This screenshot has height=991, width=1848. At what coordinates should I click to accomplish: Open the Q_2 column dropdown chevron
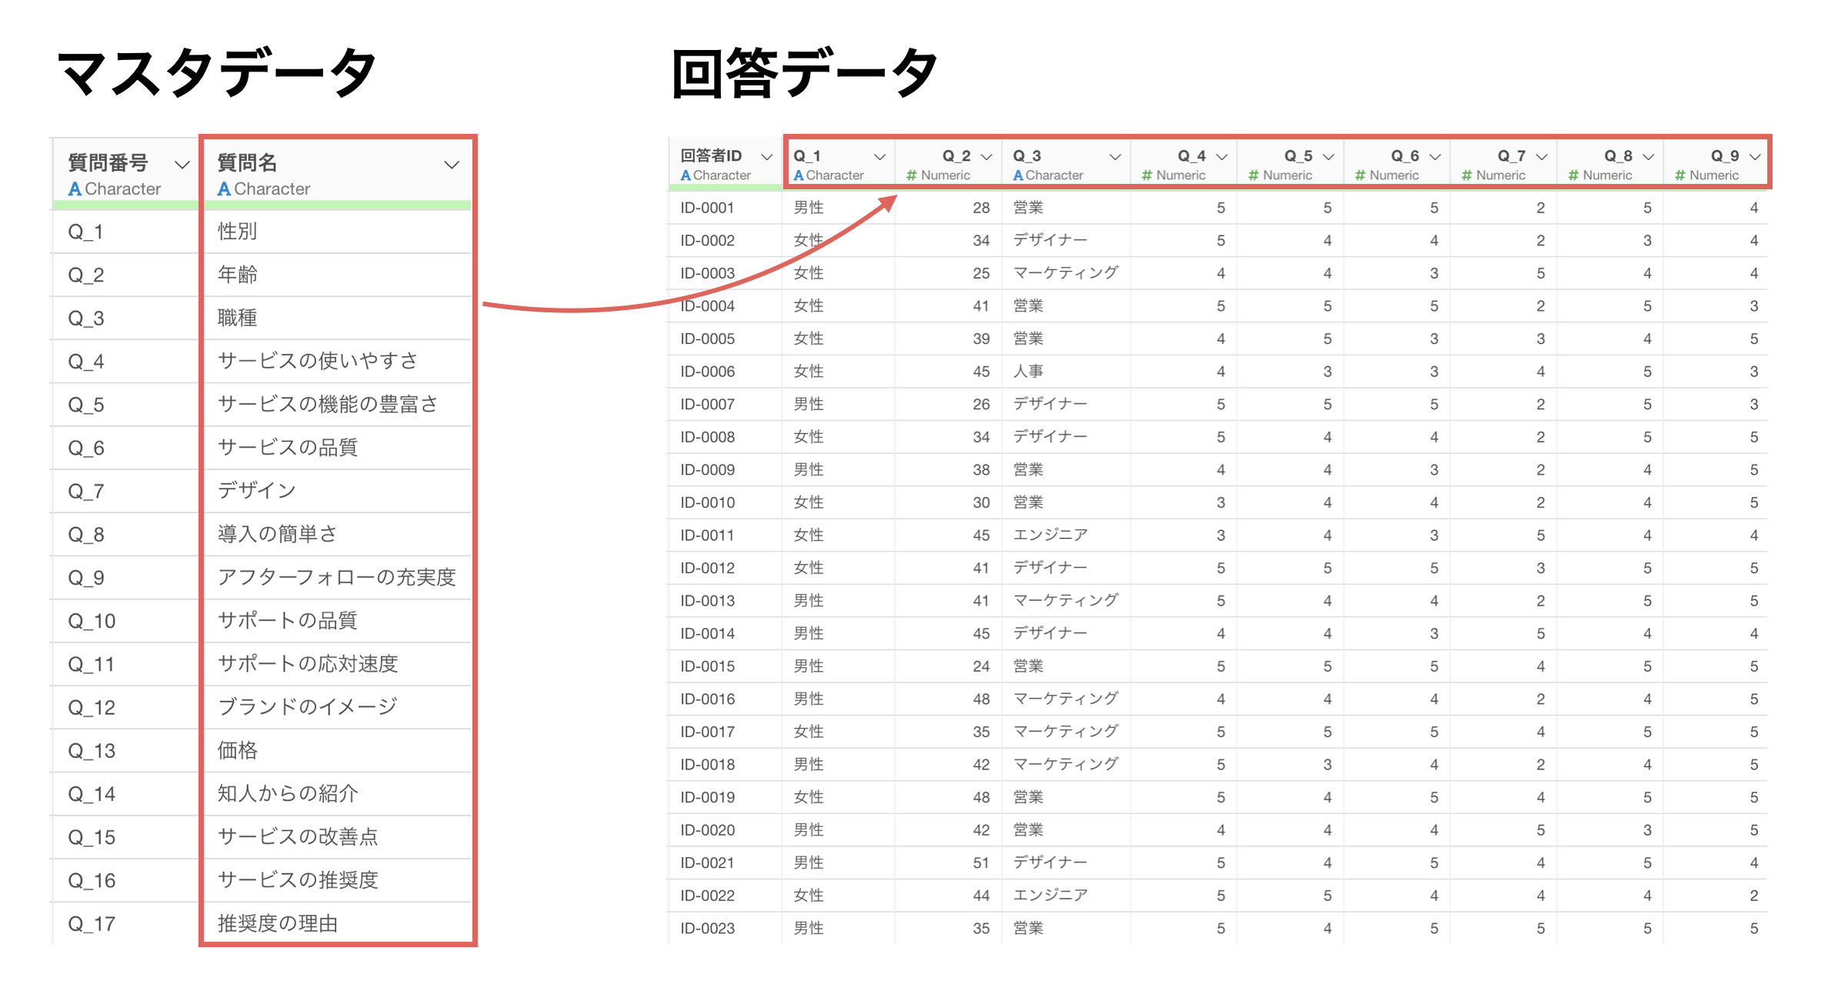(x=986, y=157)
